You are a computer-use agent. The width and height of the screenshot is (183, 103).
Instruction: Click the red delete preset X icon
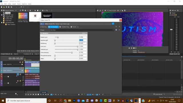pos(120,30)
